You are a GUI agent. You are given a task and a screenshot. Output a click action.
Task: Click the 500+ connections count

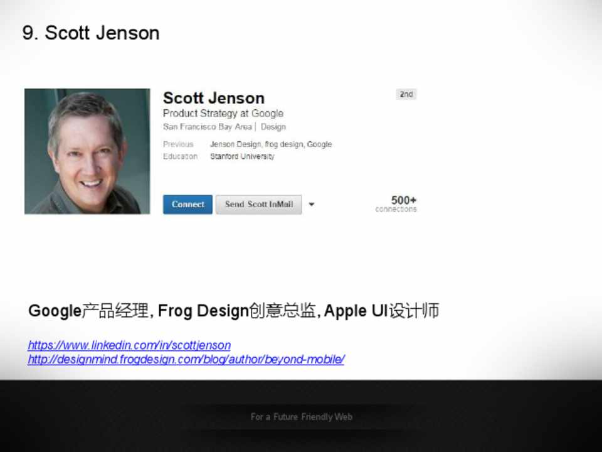click(x=396, y=203)
